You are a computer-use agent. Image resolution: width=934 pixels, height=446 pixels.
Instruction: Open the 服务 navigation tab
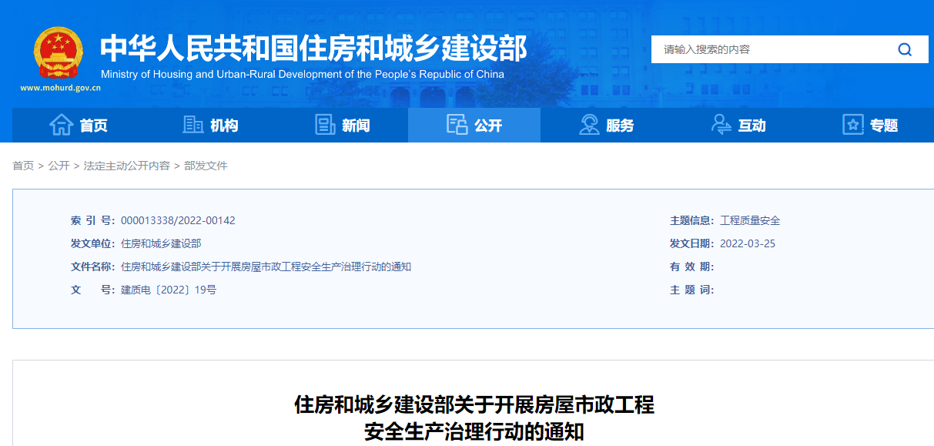tap(607, 125)
